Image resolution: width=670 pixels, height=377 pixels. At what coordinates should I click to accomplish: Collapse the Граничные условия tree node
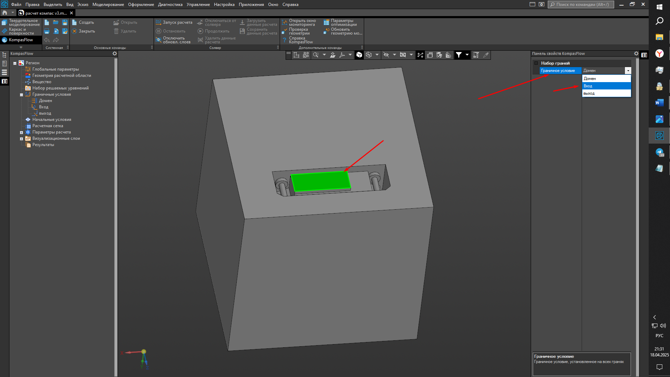tap(21, 95)
